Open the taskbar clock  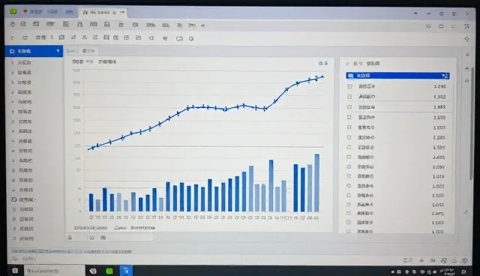[x=447, y=271]
